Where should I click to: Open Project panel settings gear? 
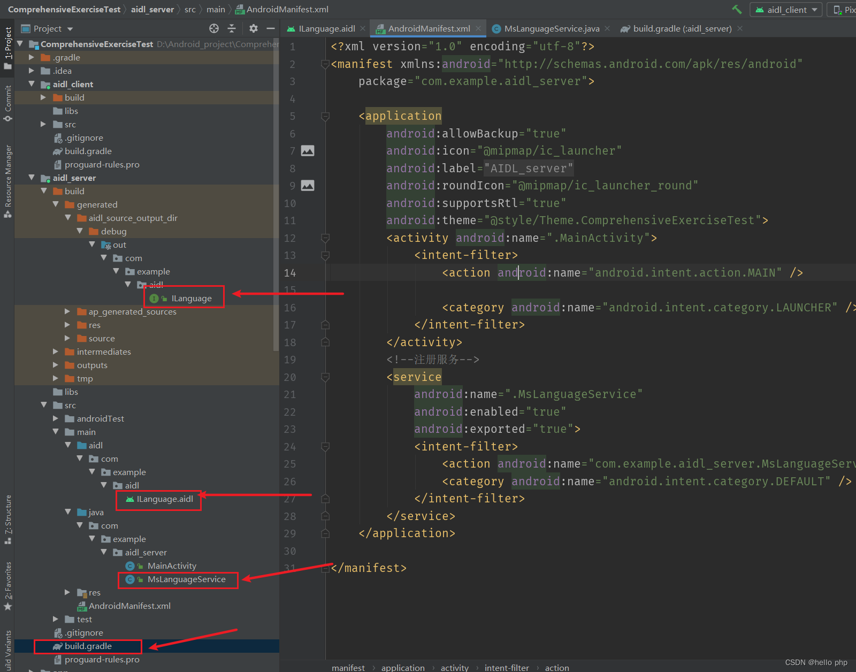click(254, 28)
